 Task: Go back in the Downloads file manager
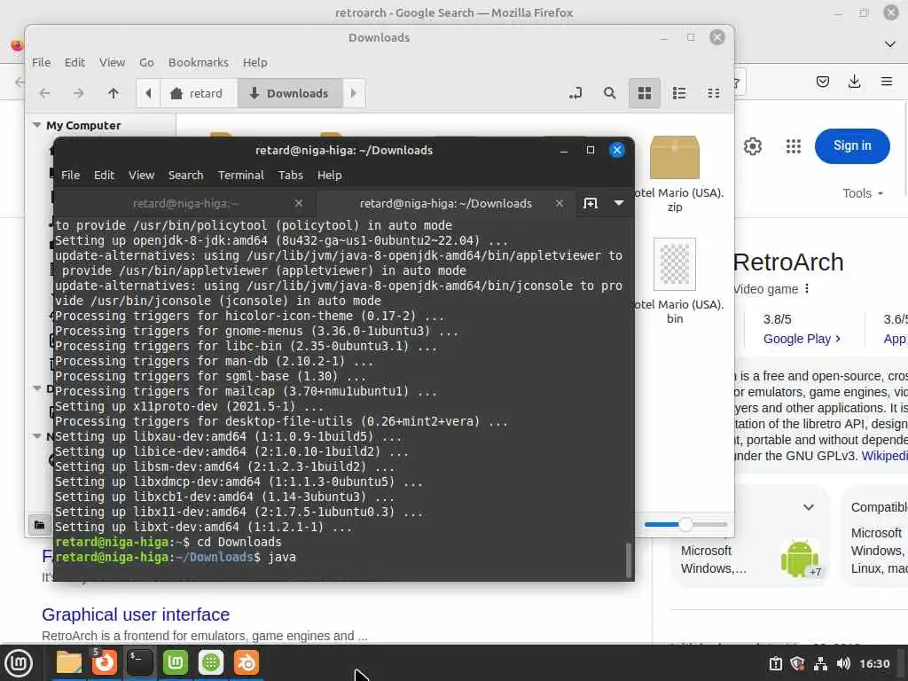pos(44,93)
